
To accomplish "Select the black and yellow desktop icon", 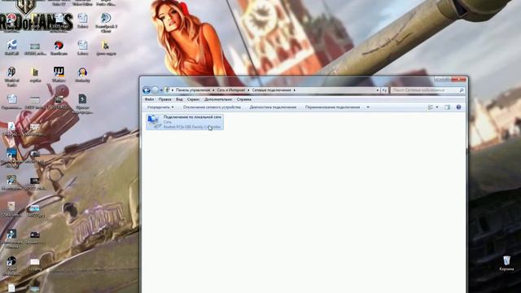I will click(59, 74).
